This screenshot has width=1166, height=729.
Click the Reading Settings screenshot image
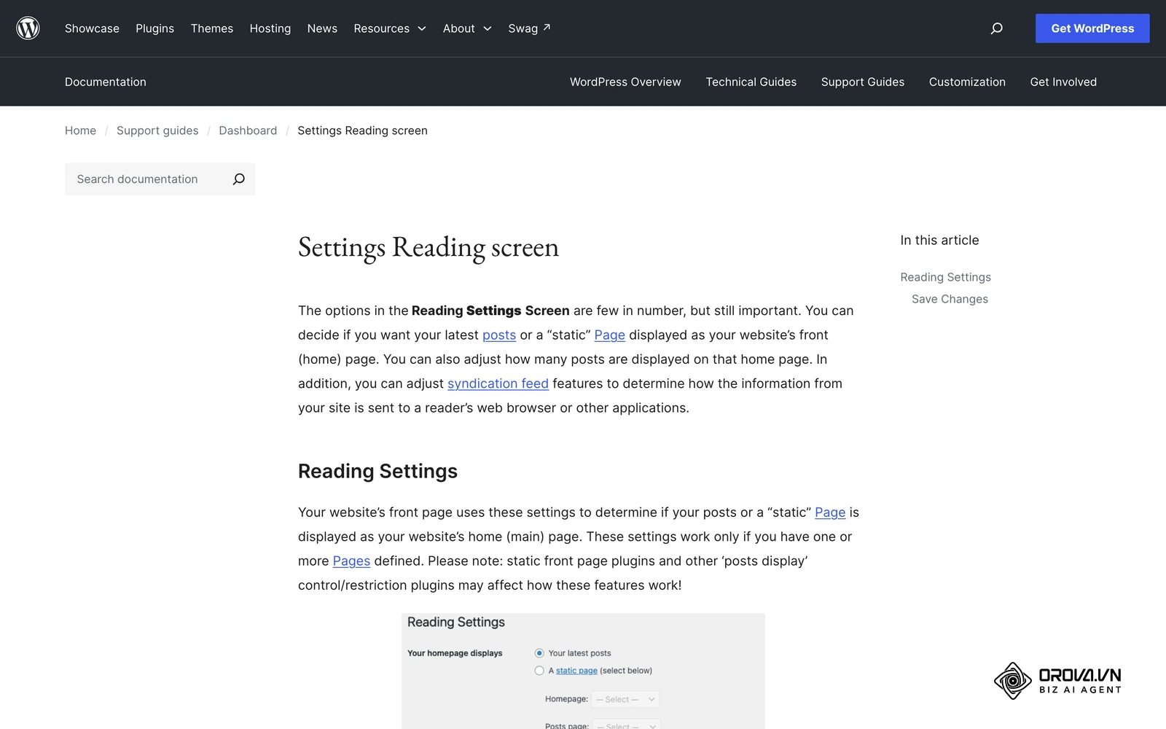click(x=583, y=671)
